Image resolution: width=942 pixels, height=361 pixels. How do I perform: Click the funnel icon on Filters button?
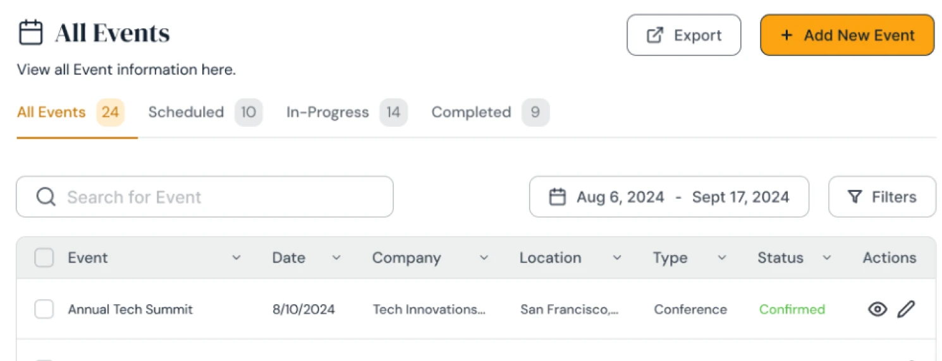(x=854, y=197)
